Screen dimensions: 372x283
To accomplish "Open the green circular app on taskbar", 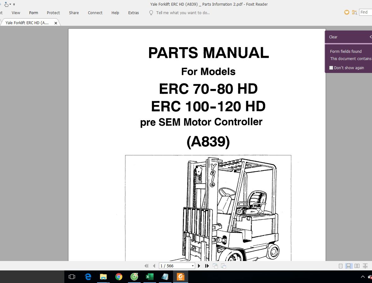I will [x=134, y=277].
